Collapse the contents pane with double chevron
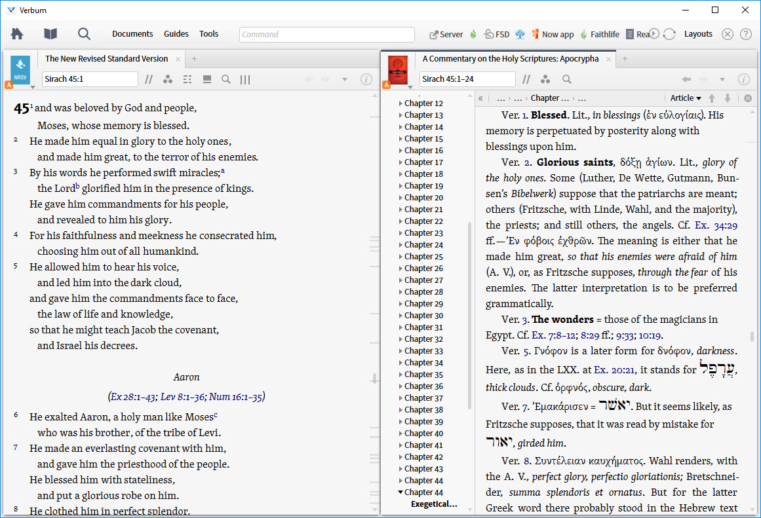 tap(480, 98)
